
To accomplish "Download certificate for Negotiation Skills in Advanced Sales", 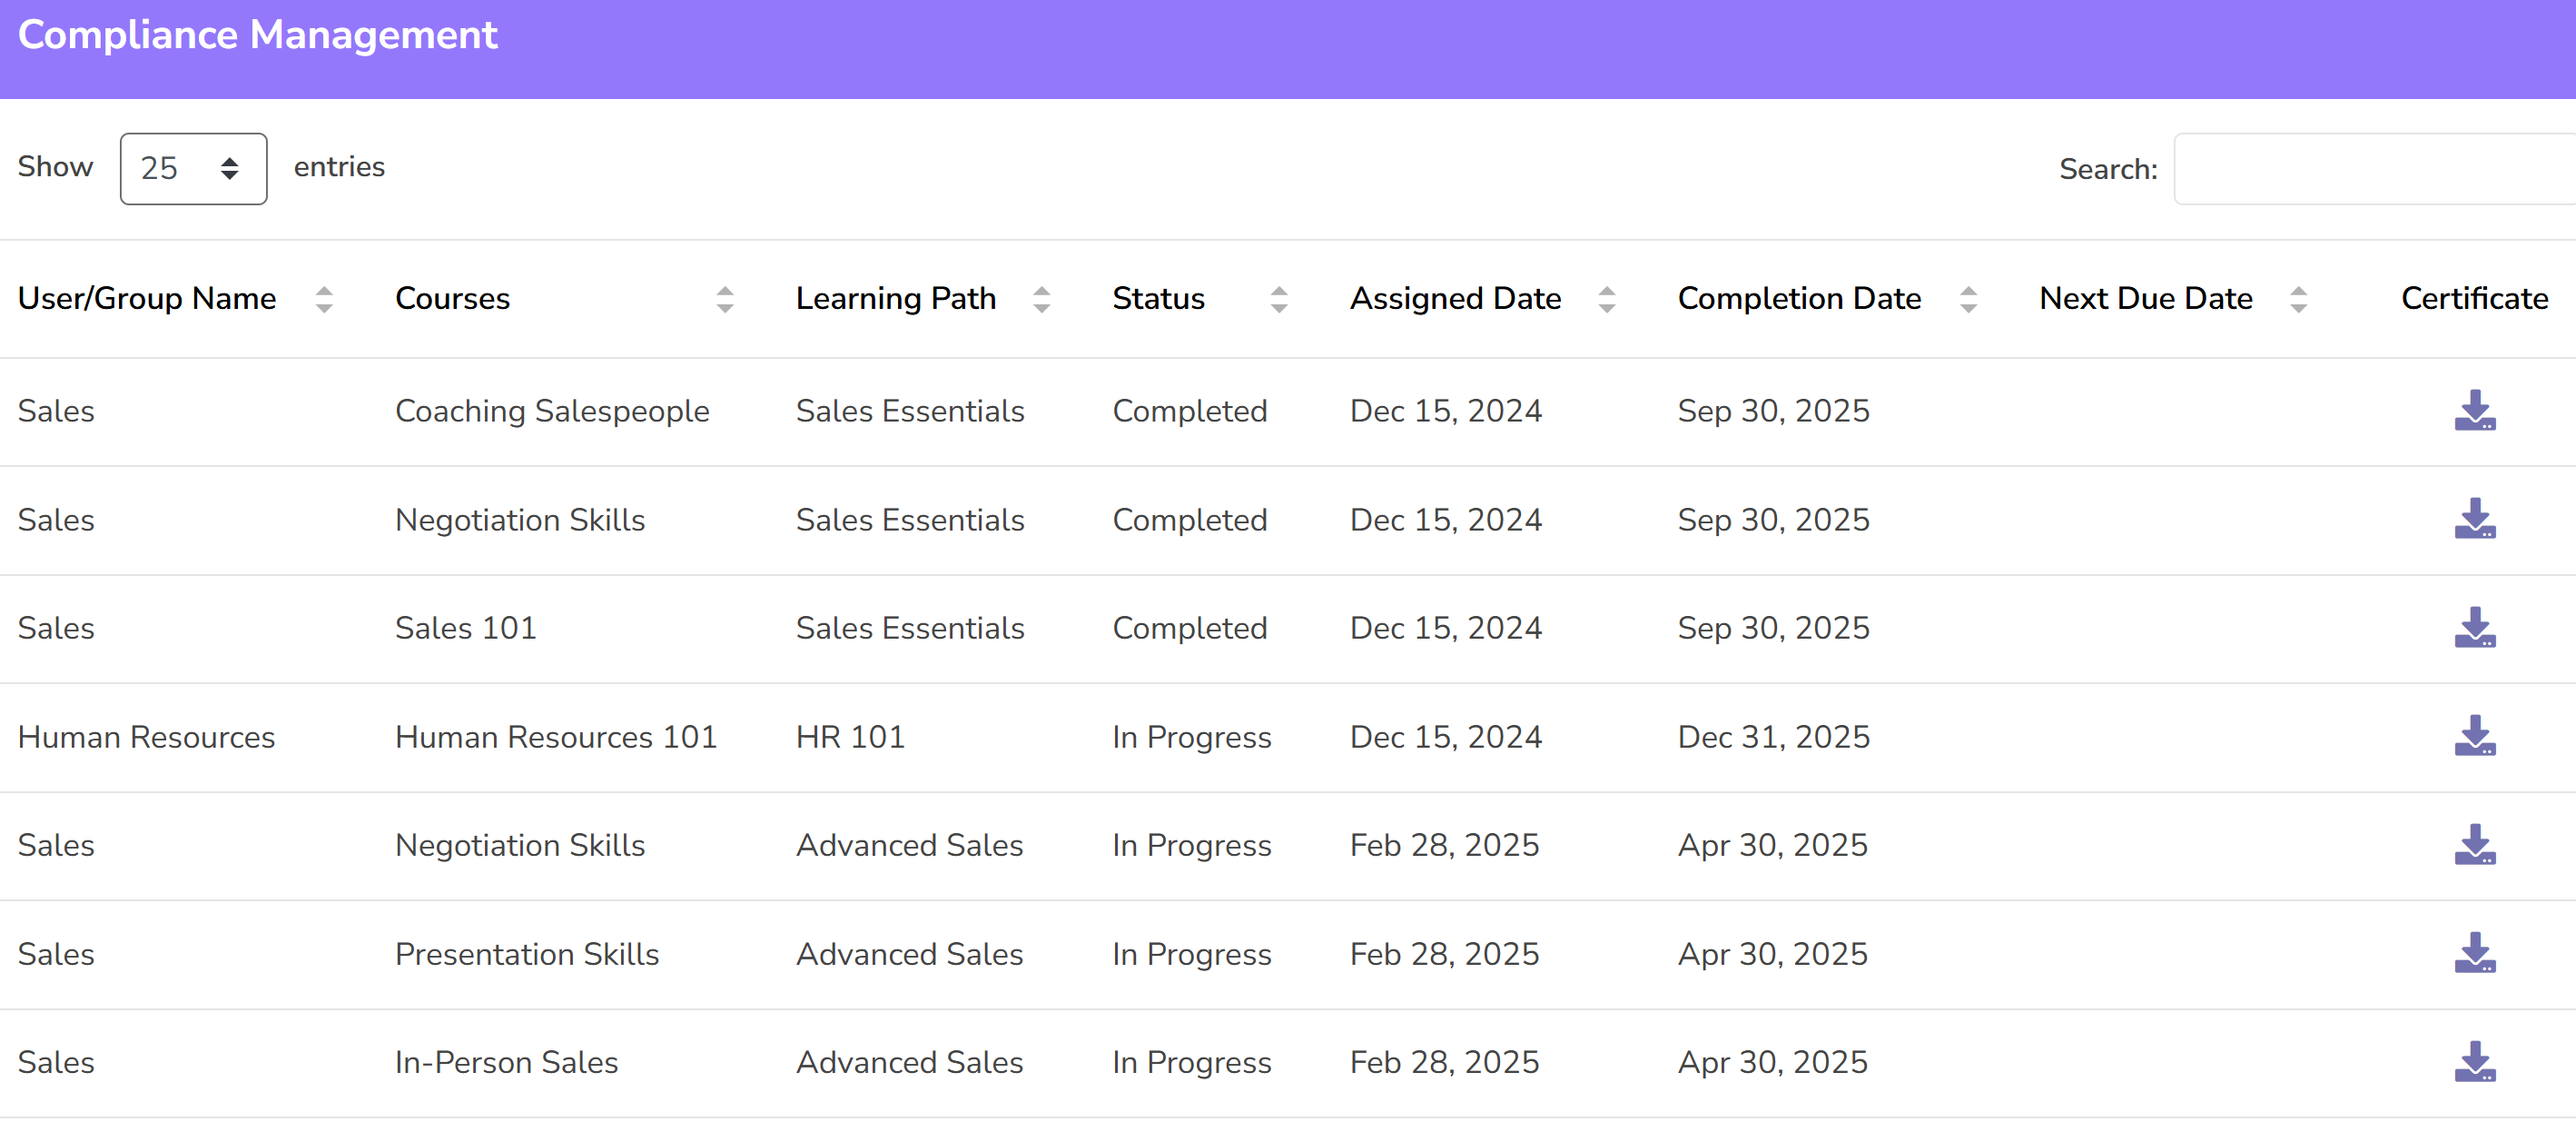I will pos(2474,846).
